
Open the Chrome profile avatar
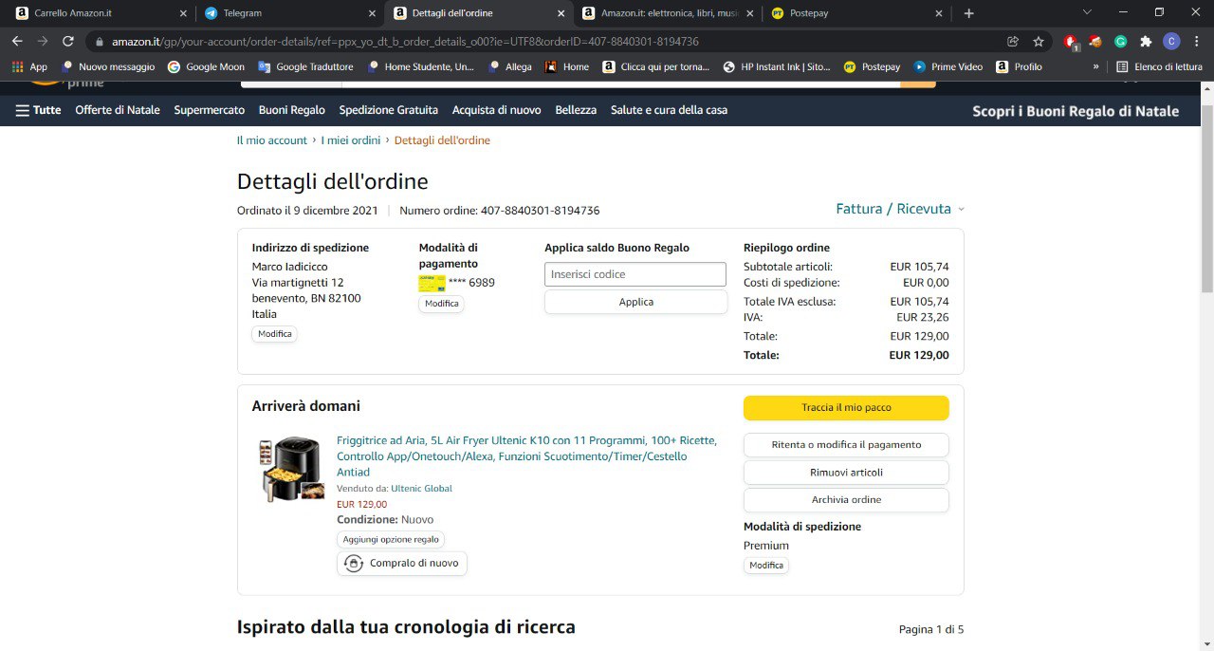tap(1171, 42)
